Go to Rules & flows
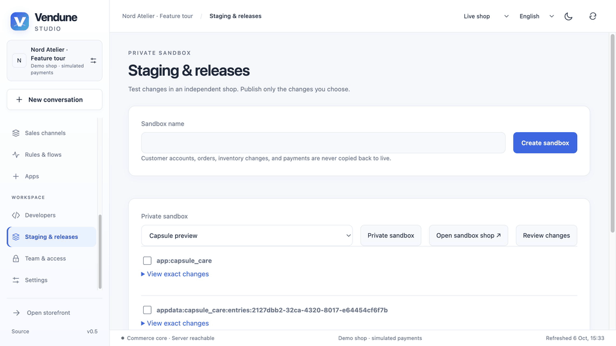The height and width of the screenshot is (346, 616). [52, 154]
